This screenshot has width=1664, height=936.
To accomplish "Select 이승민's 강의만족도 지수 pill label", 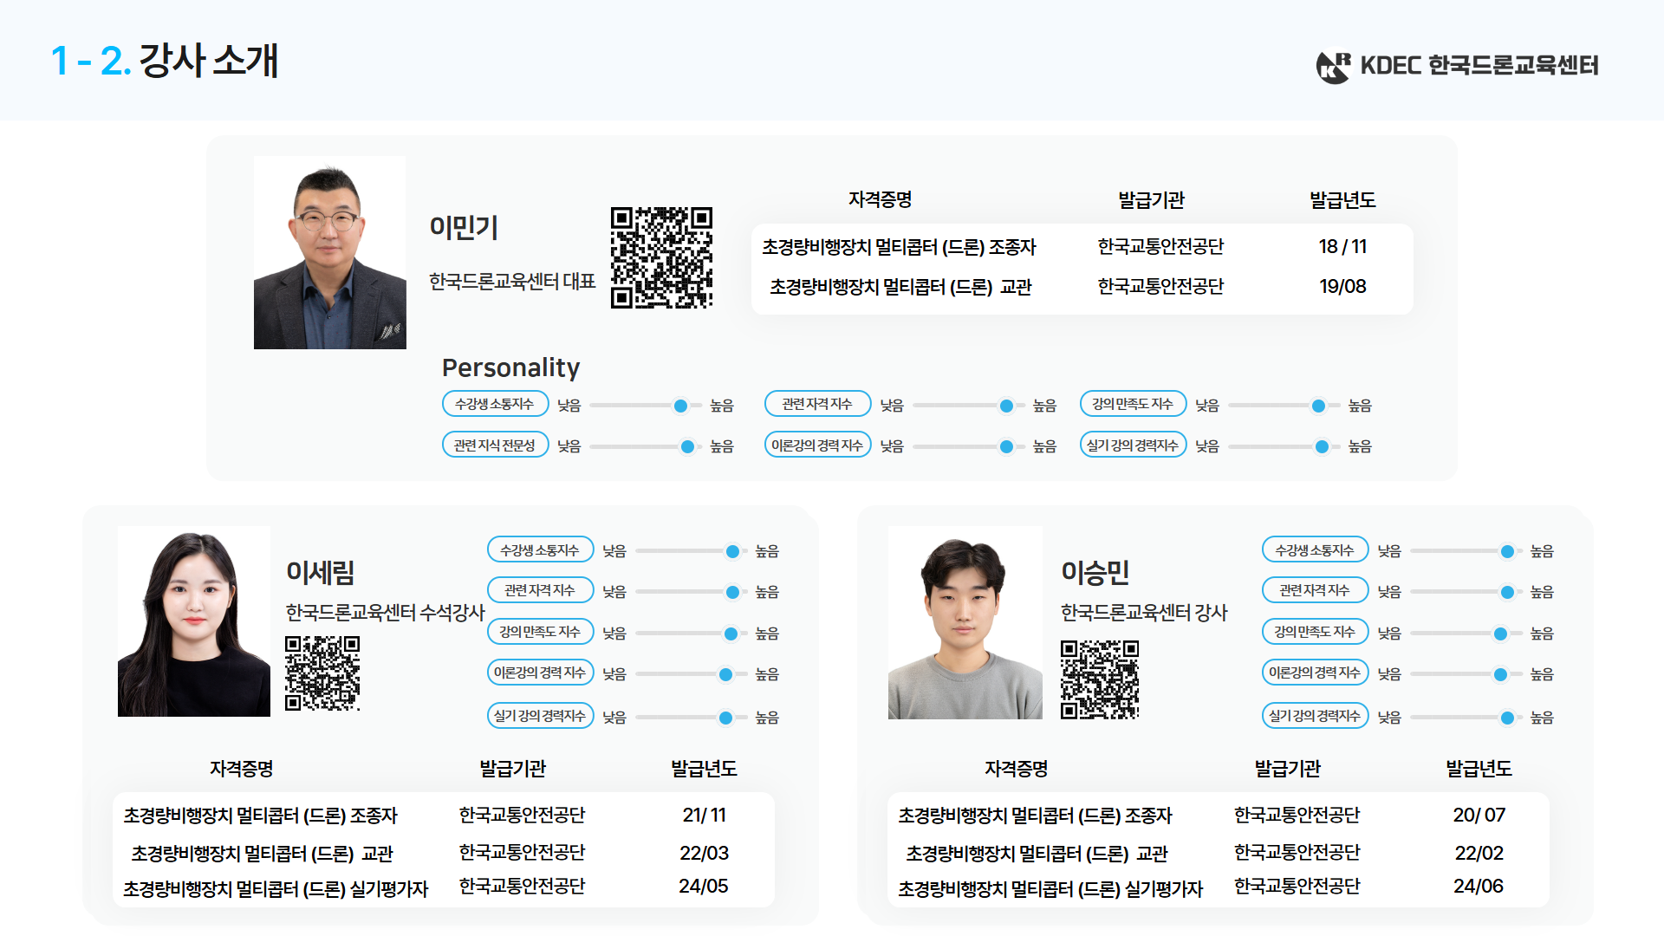I will click(x=1315, y=632).
